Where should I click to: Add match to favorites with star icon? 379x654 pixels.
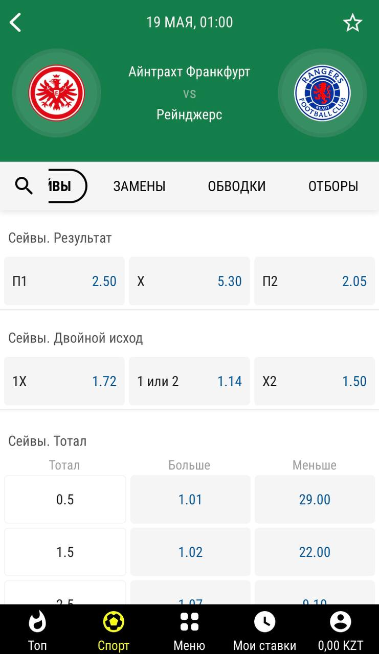[352, 23]
